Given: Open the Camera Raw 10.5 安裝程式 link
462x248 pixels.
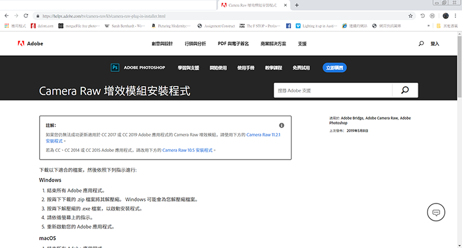Looking at the screenshot, I should 187,150.
